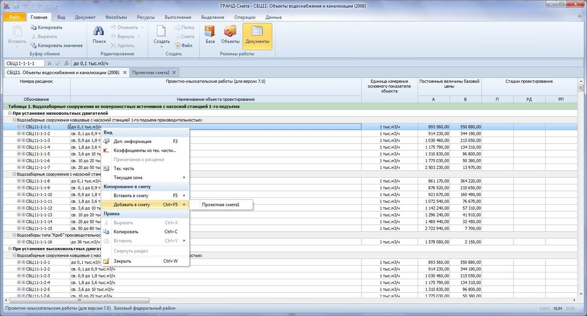Switch to the Объекты mode icon

pos(230,32)
